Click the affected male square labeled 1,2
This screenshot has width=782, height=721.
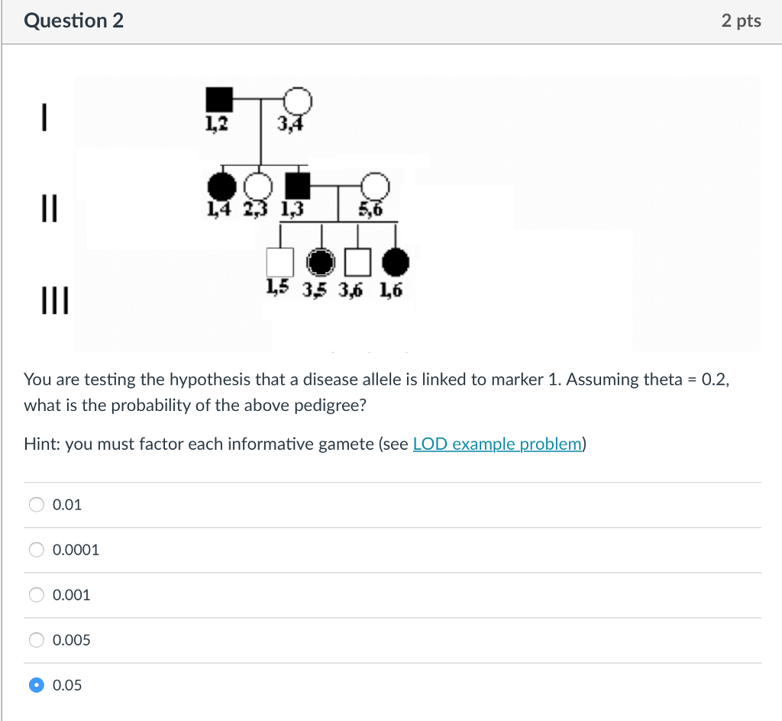click(x=220, y=98)
